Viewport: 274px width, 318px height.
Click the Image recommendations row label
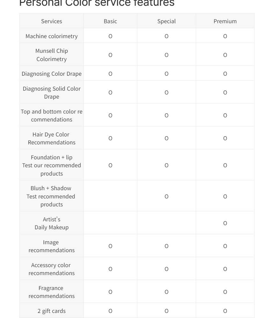(52, 246)
